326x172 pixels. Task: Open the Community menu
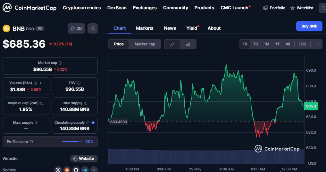pos(176,8)
